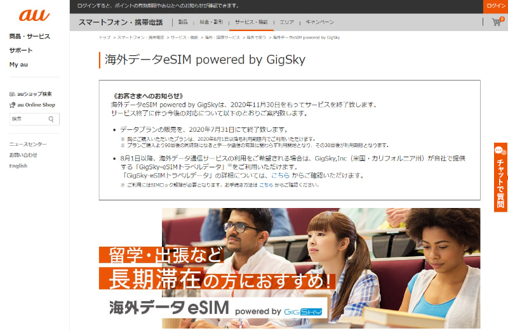The width and height of the screenshot is (508, 331).
Task: Click こちら link for GigSky-eSIM details
Action: 280,176
